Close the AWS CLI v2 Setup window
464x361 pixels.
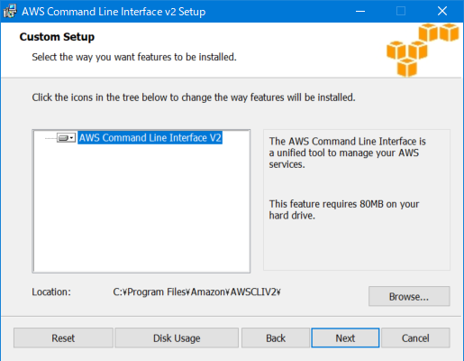click(x=442, y=12)
